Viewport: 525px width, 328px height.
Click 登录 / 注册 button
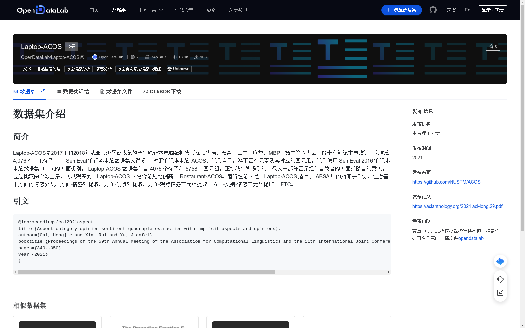pos(493,10)
